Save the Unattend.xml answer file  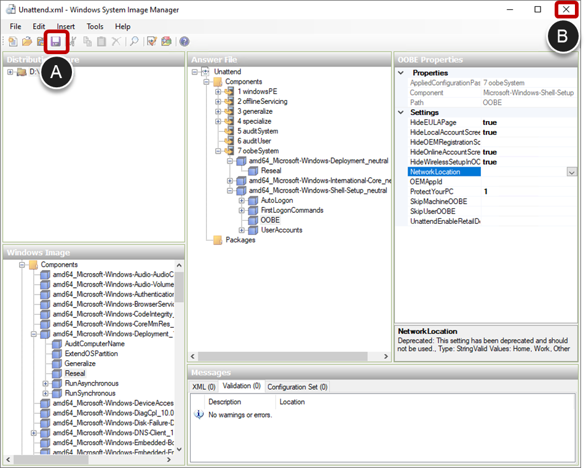pos(56,41)
